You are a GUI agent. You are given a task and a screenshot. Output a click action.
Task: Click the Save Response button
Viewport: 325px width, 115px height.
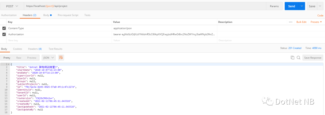click(x=313, y=58)
